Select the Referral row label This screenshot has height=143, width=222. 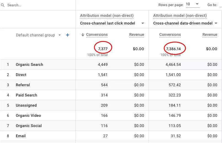click(23, 85)
